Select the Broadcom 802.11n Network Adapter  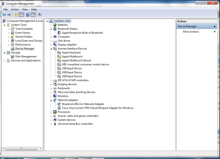(83, 104)
